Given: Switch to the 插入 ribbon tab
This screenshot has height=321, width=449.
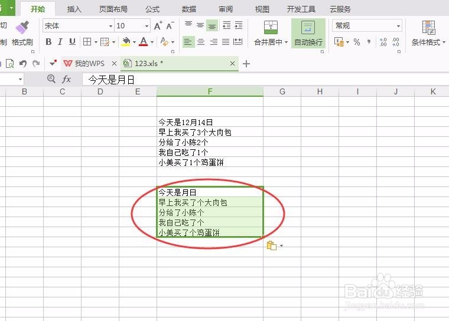Looking at the screenshot, I should click(x=74, y=9).
